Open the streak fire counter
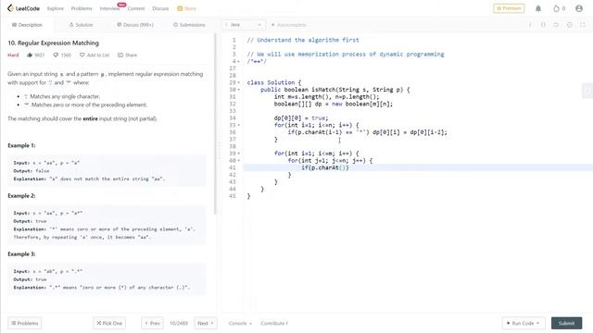The image size is (593, 333). 559,8
